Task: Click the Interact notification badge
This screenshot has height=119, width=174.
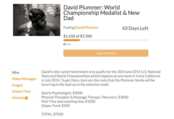Action: click(26, 98)
